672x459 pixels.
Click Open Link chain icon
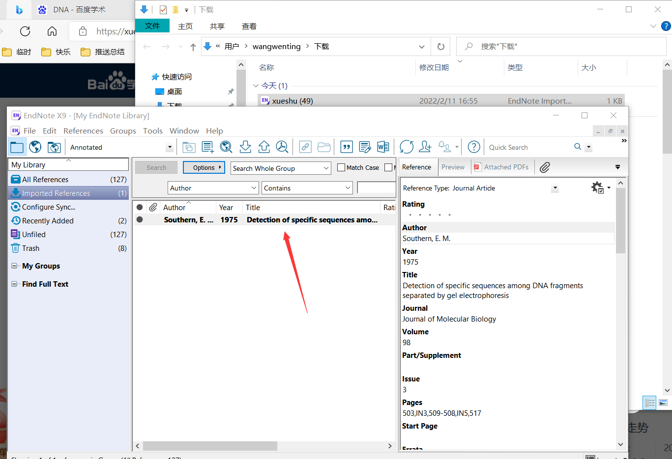click(x=305, y=147)
